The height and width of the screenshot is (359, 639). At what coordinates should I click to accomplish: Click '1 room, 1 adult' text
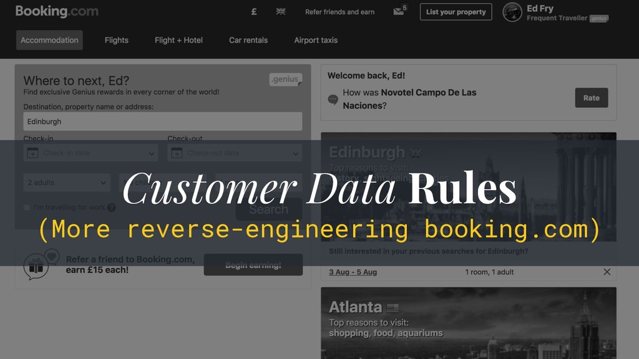coord(489,272)
